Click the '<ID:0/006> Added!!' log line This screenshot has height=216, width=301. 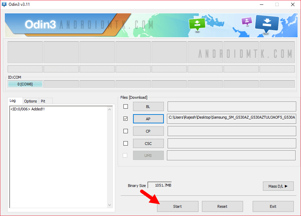pyautogui.click(x=27, y=109)
